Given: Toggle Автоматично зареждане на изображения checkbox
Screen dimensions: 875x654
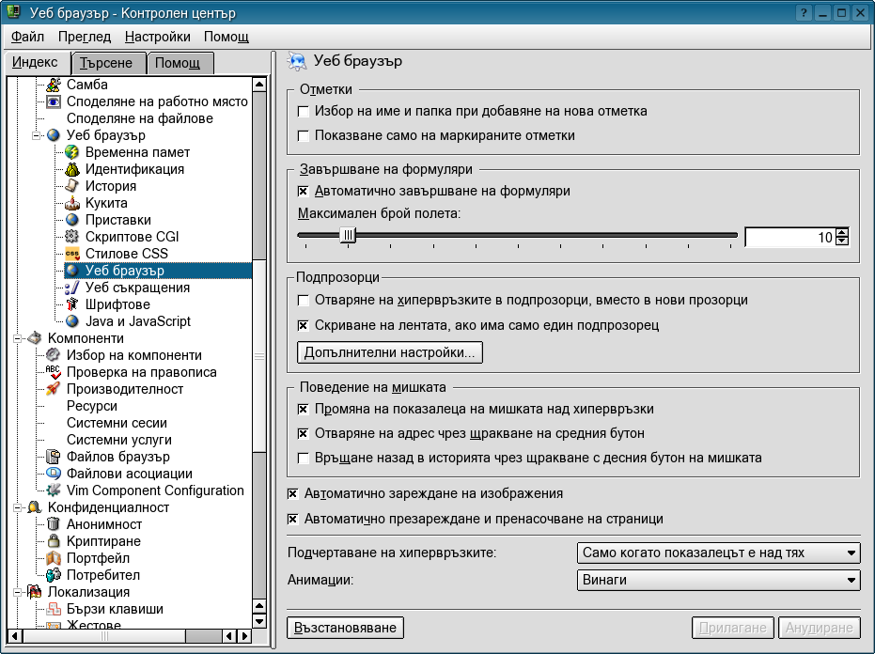Looking at the screenshot, I should coord(293,493).
